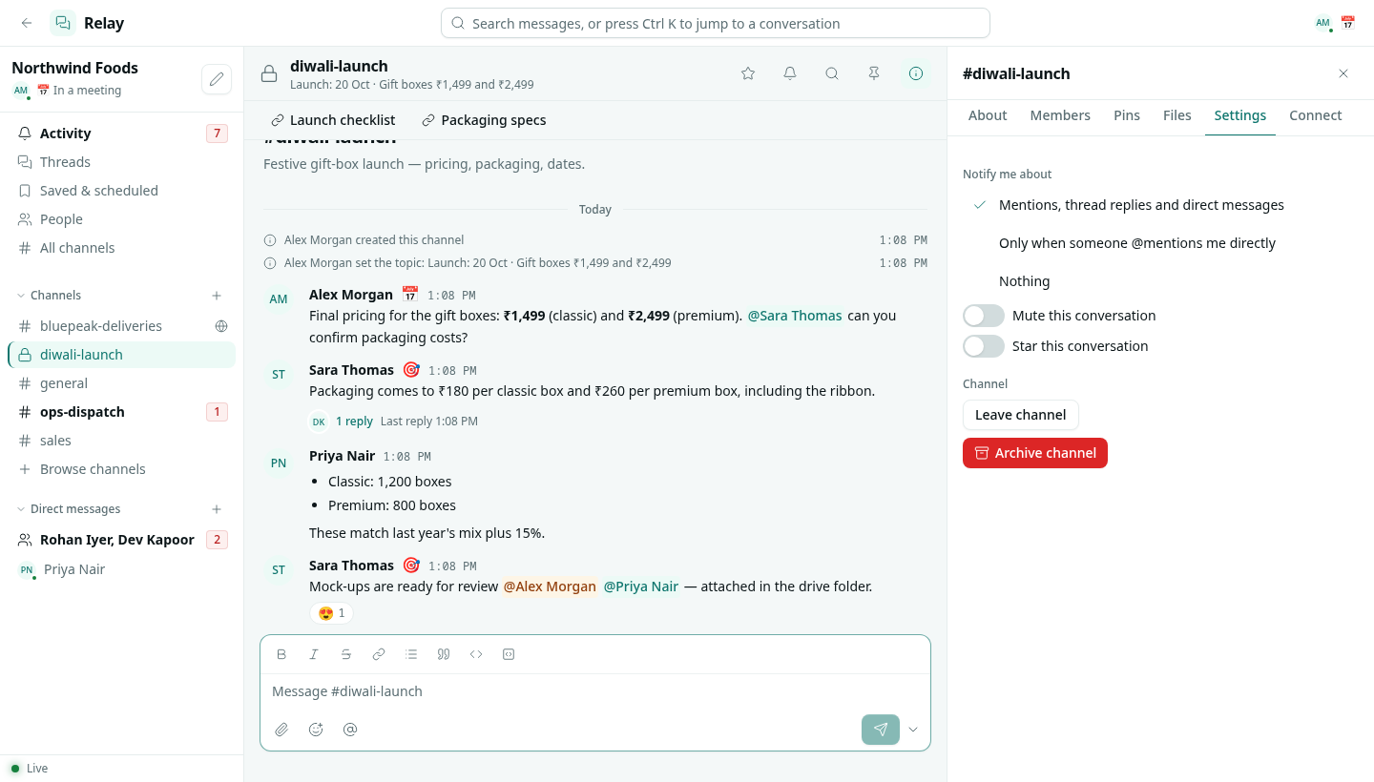This screenshot has width=1374, height=782.
Task: Insert code block in composer
Action: coord(509,654)
